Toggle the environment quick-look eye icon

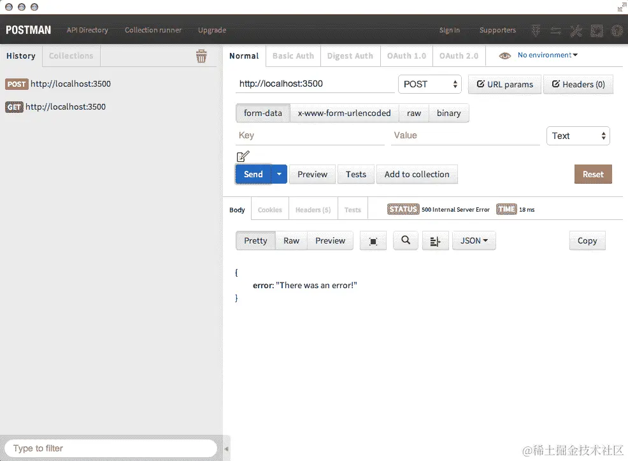pyautogui.click(x=504, y=55)
